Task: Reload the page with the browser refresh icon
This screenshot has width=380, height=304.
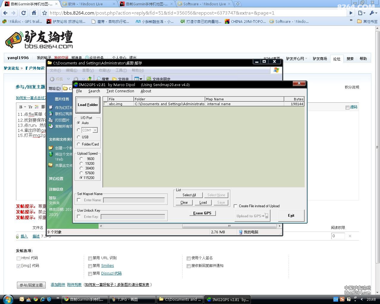Action: [x=24, y=13]
